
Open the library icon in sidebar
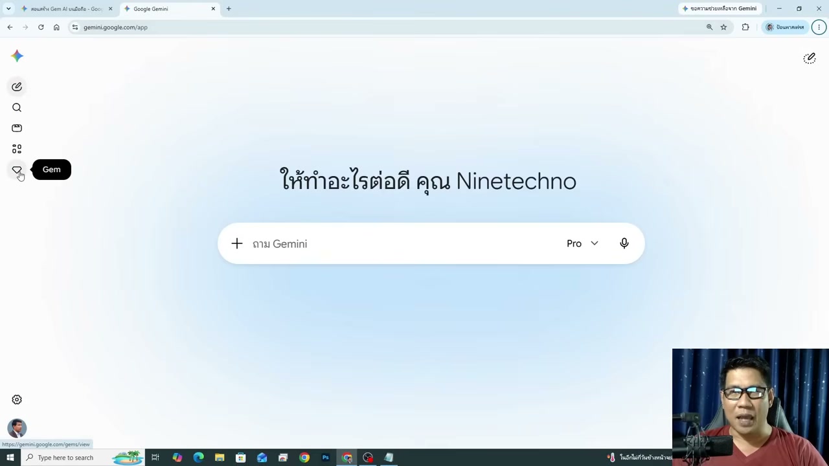[17, 128]
